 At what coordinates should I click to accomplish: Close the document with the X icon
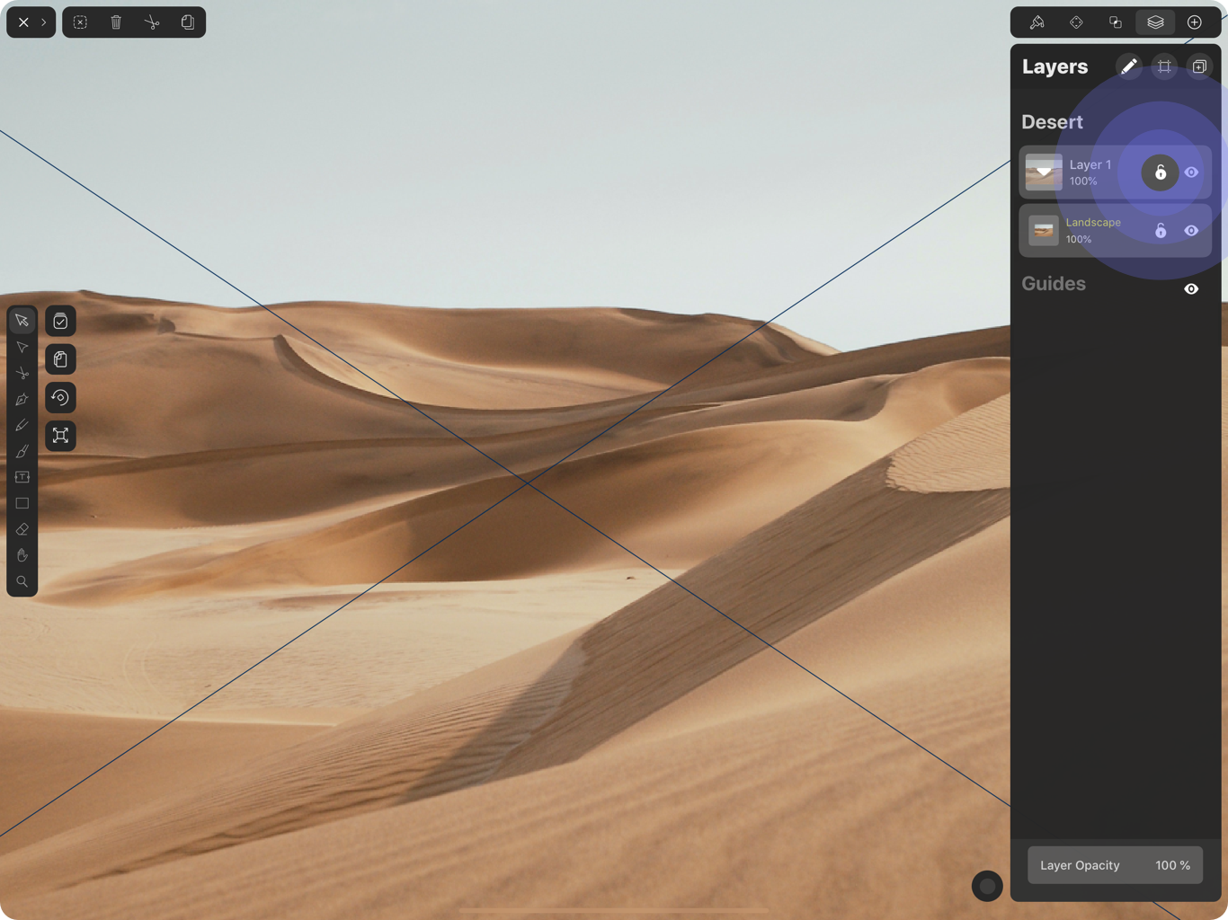[23, 22]
